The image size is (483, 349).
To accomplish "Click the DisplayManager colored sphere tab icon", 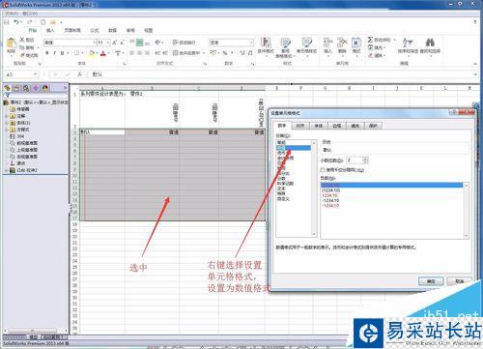I will (x=45, y=88).
